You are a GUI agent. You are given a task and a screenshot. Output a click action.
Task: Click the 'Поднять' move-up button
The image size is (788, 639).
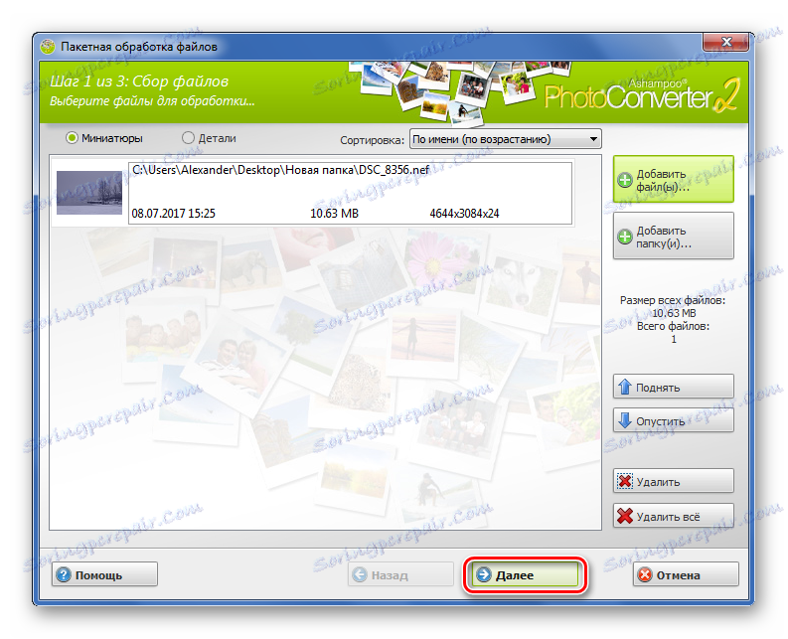tap(673, 387)
